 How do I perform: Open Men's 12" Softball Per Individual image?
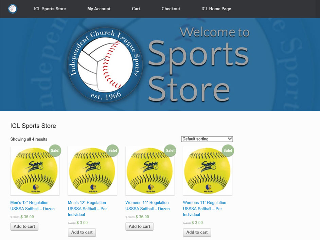[x=92, y=171]
